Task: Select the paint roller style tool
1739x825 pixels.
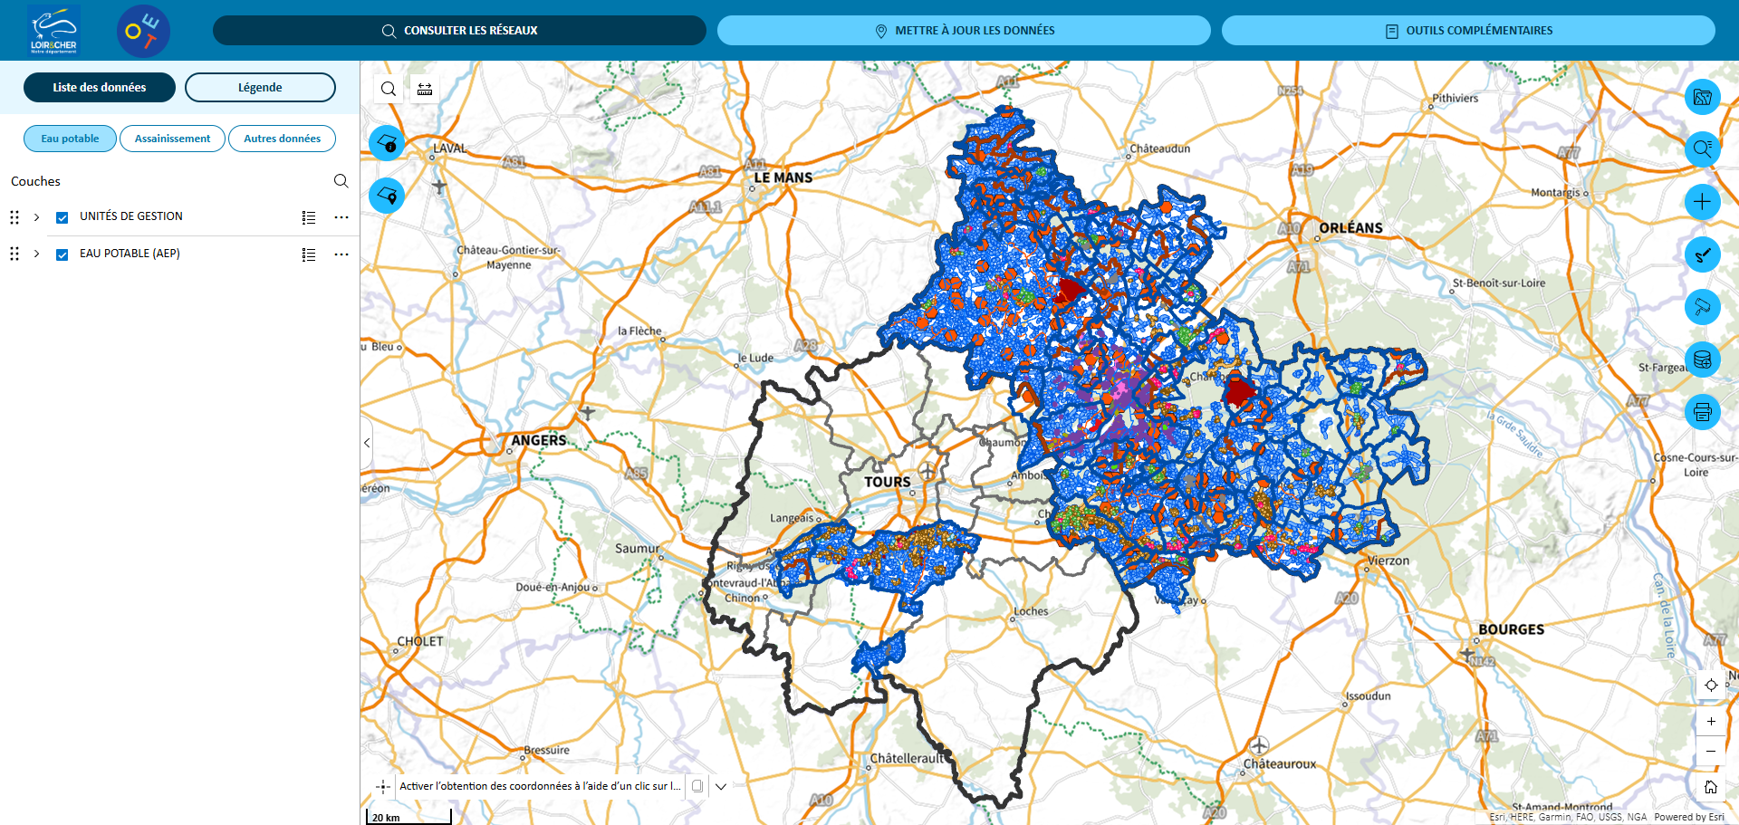Action: coord(1703,307)
